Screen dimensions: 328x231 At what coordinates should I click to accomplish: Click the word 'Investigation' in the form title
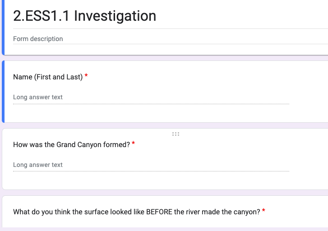(115, 16)
